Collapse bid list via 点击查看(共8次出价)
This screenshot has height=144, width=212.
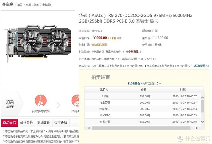click(x=144, y=84)
